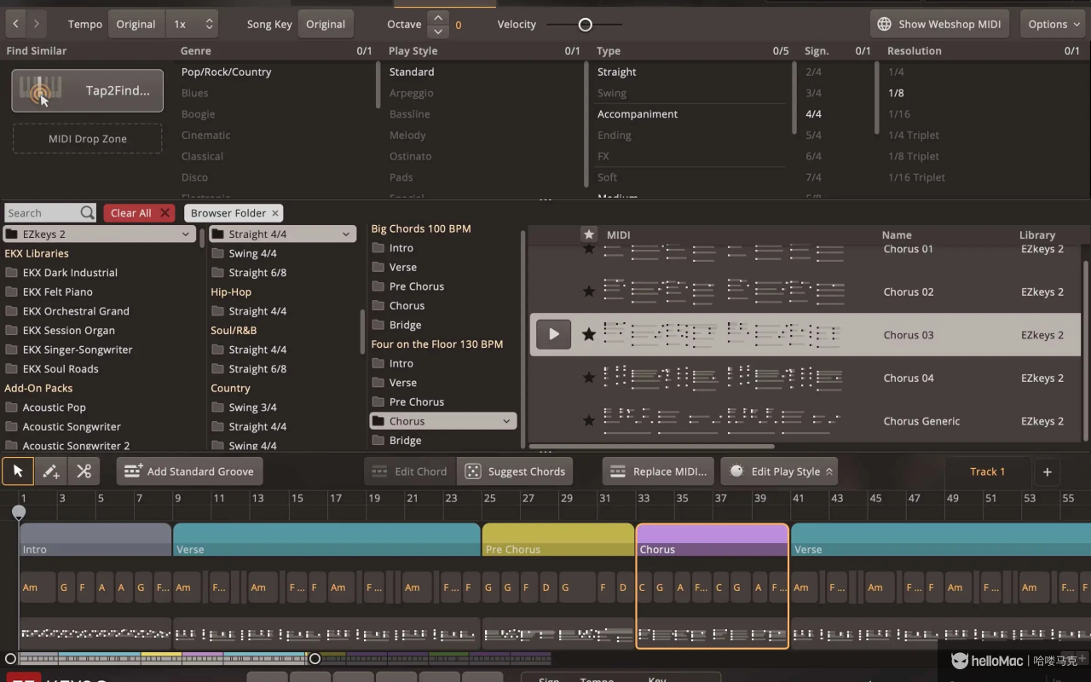
Task: Toggle Blues genre filter
Action: point(194,93)
